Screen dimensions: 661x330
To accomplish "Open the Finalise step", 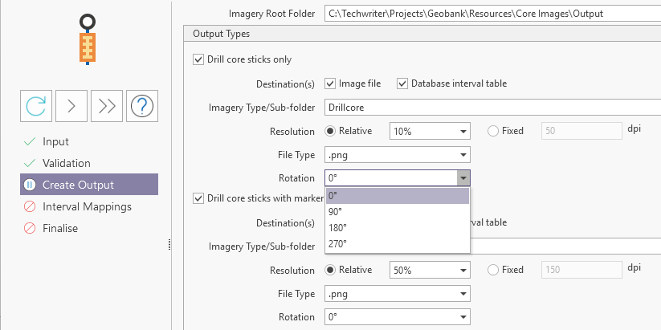I will [x=60, y=228].
